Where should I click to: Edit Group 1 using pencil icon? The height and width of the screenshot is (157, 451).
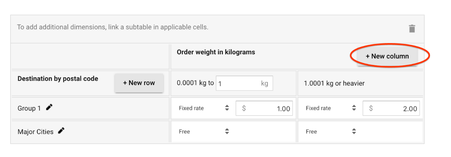pos(49,108)
